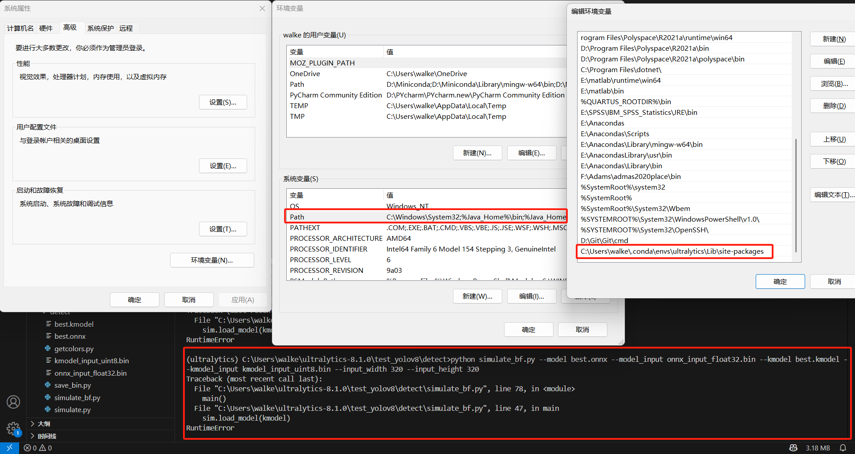Open the 远程 tab
The image size is (855, 454).
pyautogui.click(x=126, y=28)
